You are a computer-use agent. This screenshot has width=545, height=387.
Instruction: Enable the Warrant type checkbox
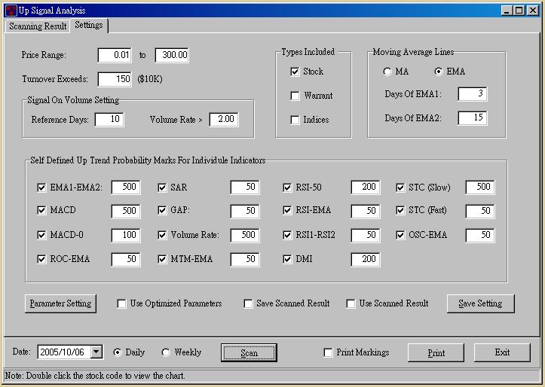295,96
